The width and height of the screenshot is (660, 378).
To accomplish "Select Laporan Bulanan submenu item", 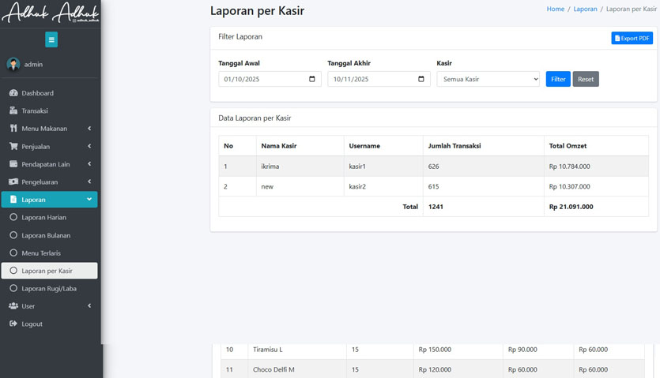I will (46, 235).
